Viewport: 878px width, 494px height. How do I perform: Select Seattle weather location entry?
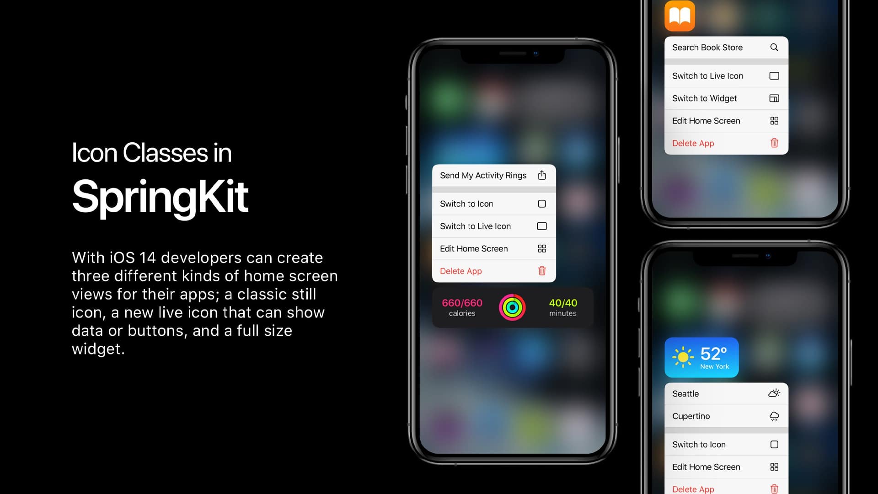click(x=723, y=393)
